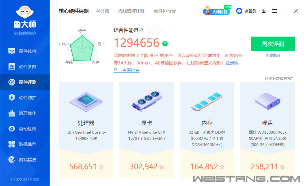Click the 硬件评测 gauge icon
This screenshot has height=186, width=304.
[12, 82]
